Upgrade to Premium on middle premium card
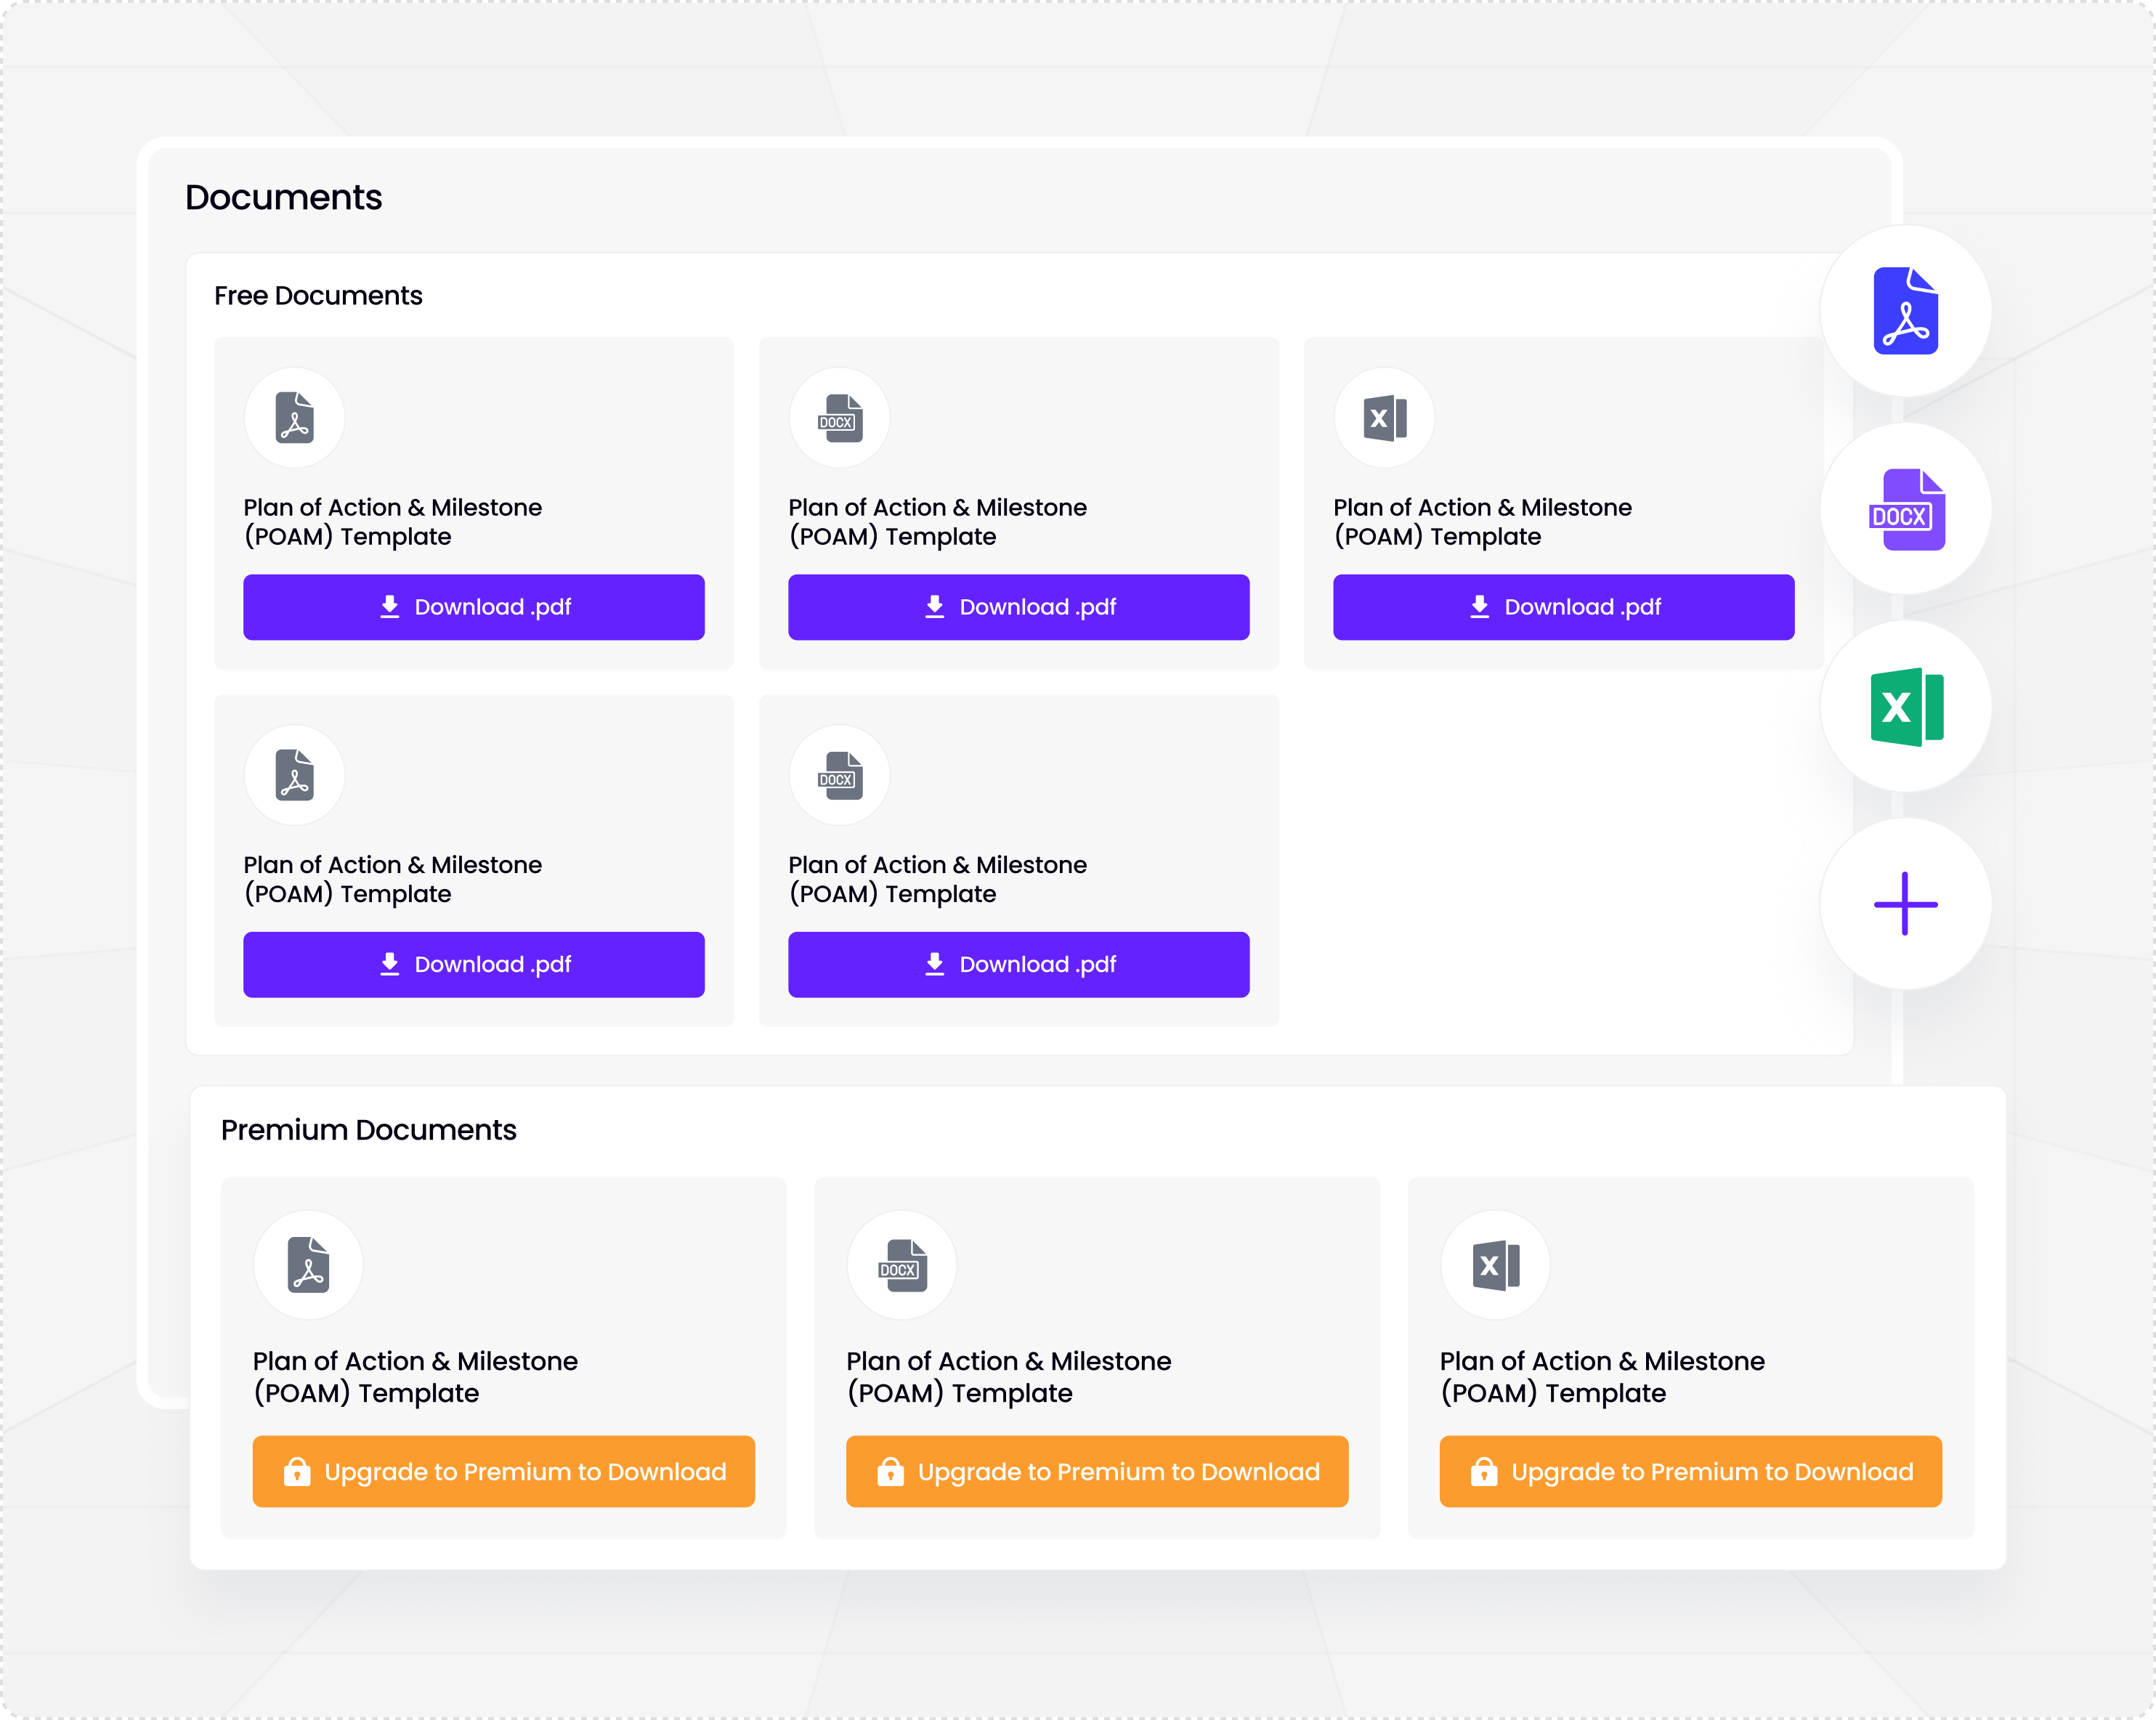 click(x=1097, y=1472)
